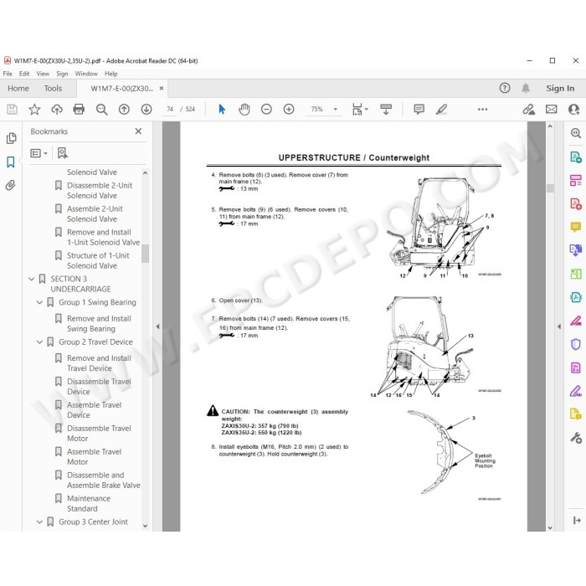Open the Comment tool in the right pane
This screenshot has height=586, width=586.
coord(576,227)
